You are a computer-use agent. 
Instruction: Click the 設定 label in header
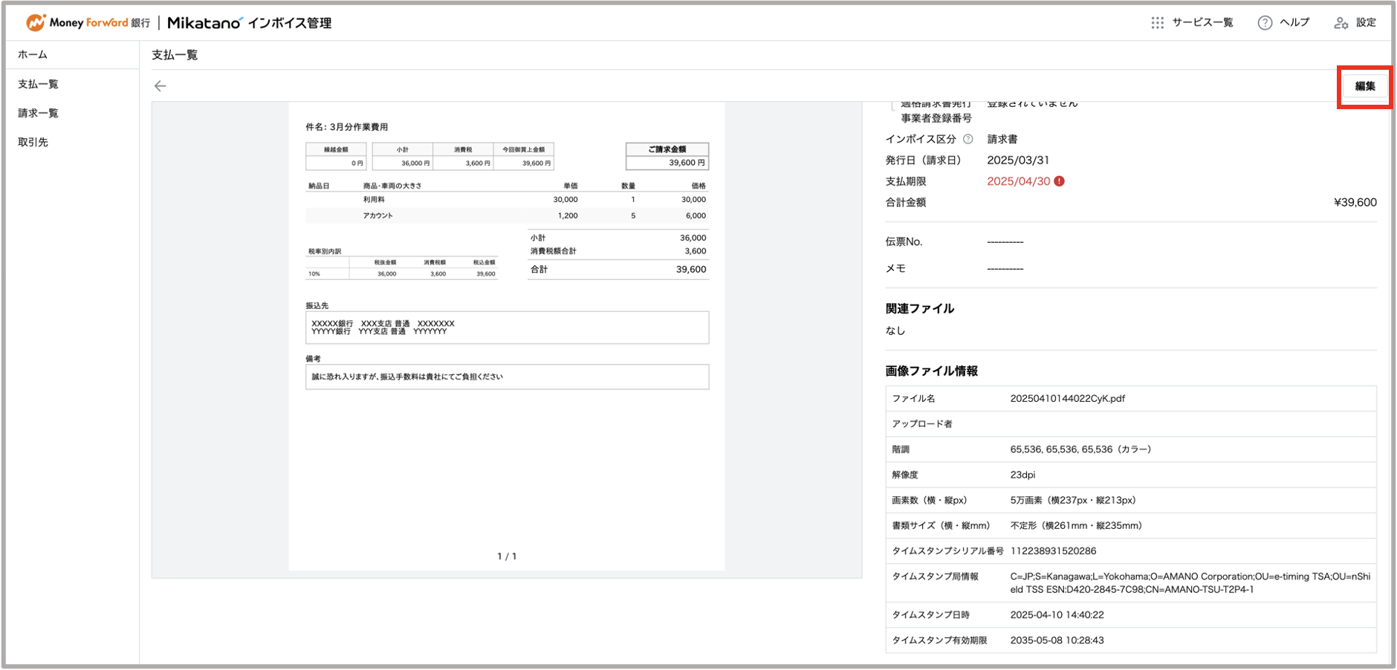click(1366, 23)
